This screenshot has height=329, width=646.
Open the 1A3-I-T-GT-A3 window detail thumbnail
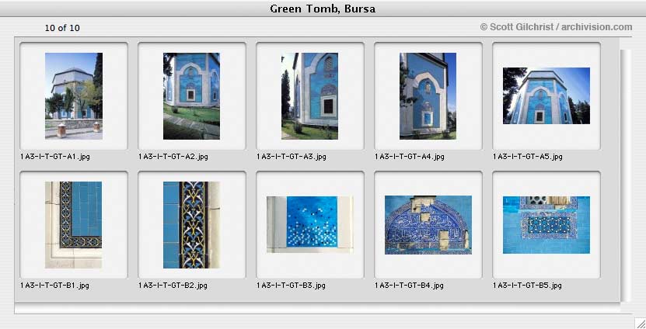click(x=310, y=95)
